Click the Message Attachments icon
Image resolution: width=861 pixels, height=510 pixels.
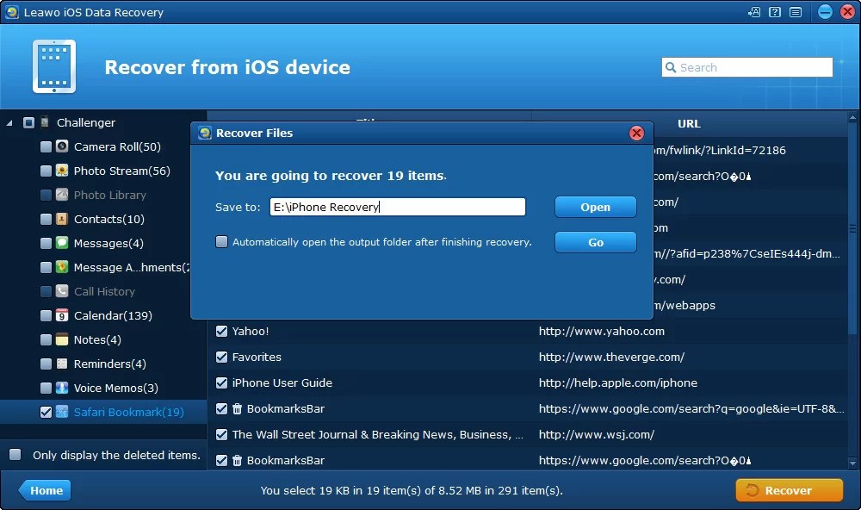pyautogui.click(x=62, y=267)
